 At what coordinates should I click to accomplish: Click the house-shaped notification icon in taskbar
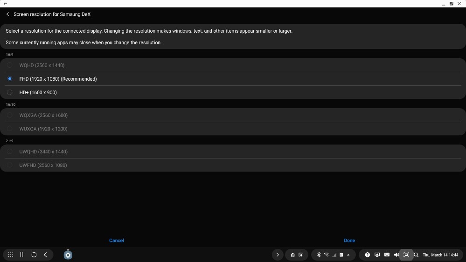[x=292, y=255]
